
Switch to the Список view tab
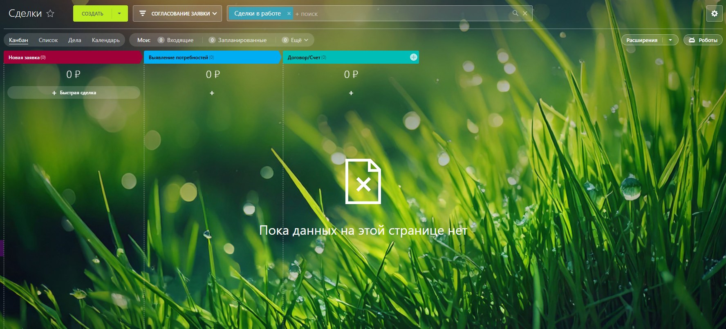(48, 40)
